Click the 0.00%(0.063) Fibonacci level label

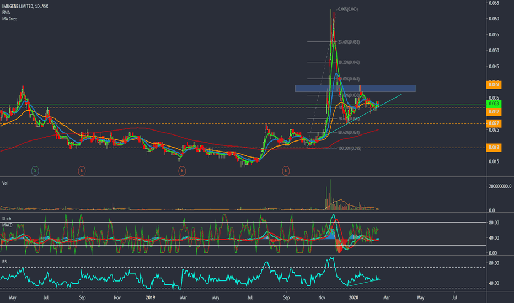348,9
